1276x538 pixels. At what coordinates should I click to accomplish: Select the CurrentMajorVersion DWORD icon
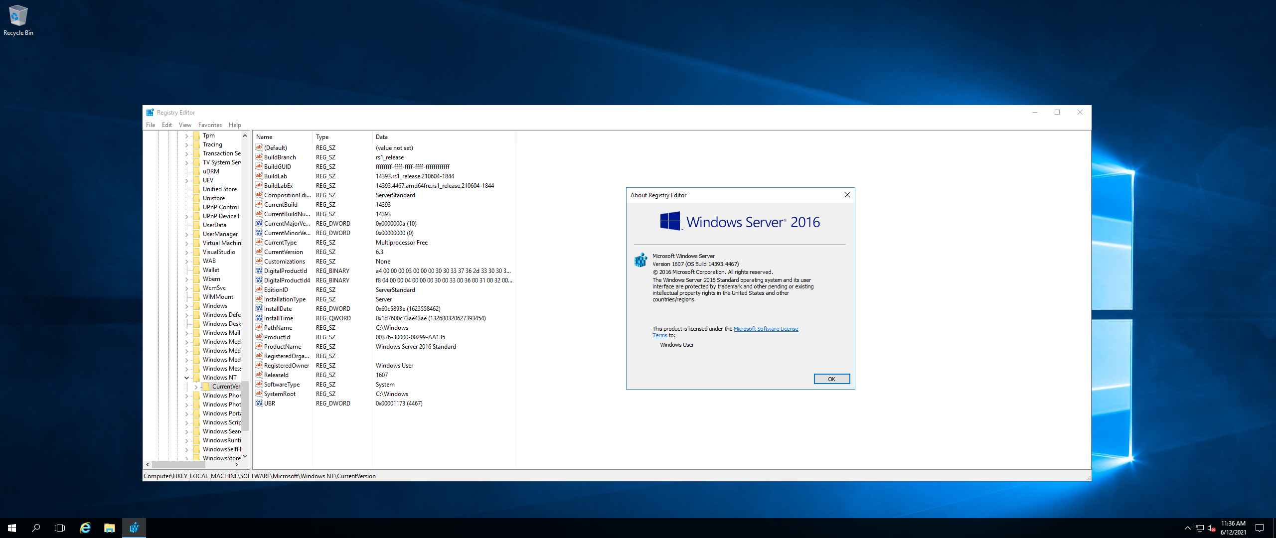point(259,224)
